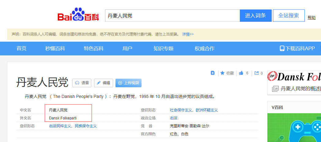
Task: Open the 民族保守主义 link
Action: [x=86, y=126]
